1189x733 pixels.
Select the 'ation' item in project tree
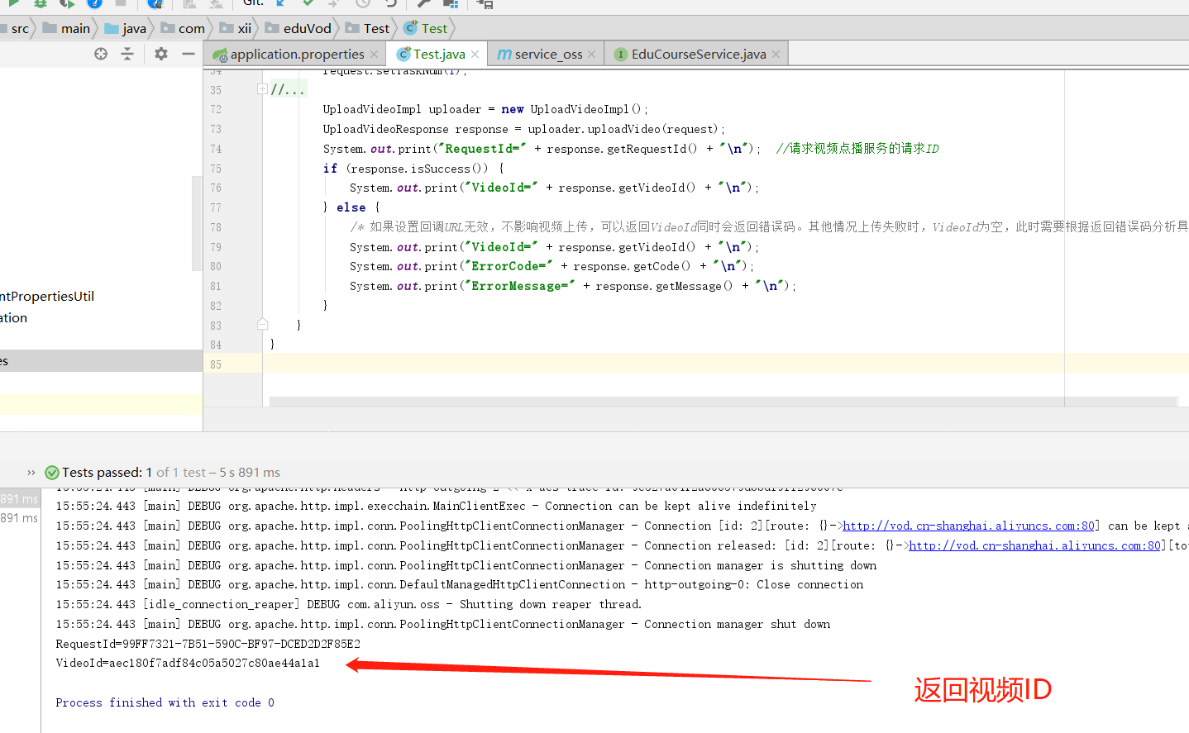[13, 317]
